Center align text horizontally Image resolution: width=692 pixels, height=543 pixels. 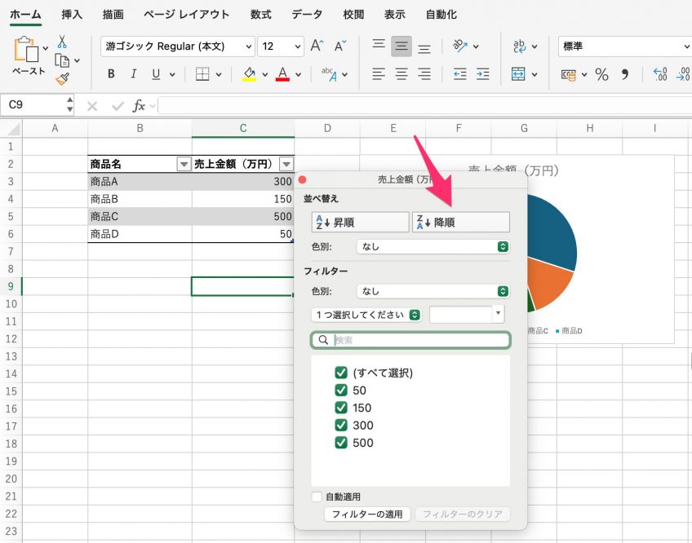401,74
